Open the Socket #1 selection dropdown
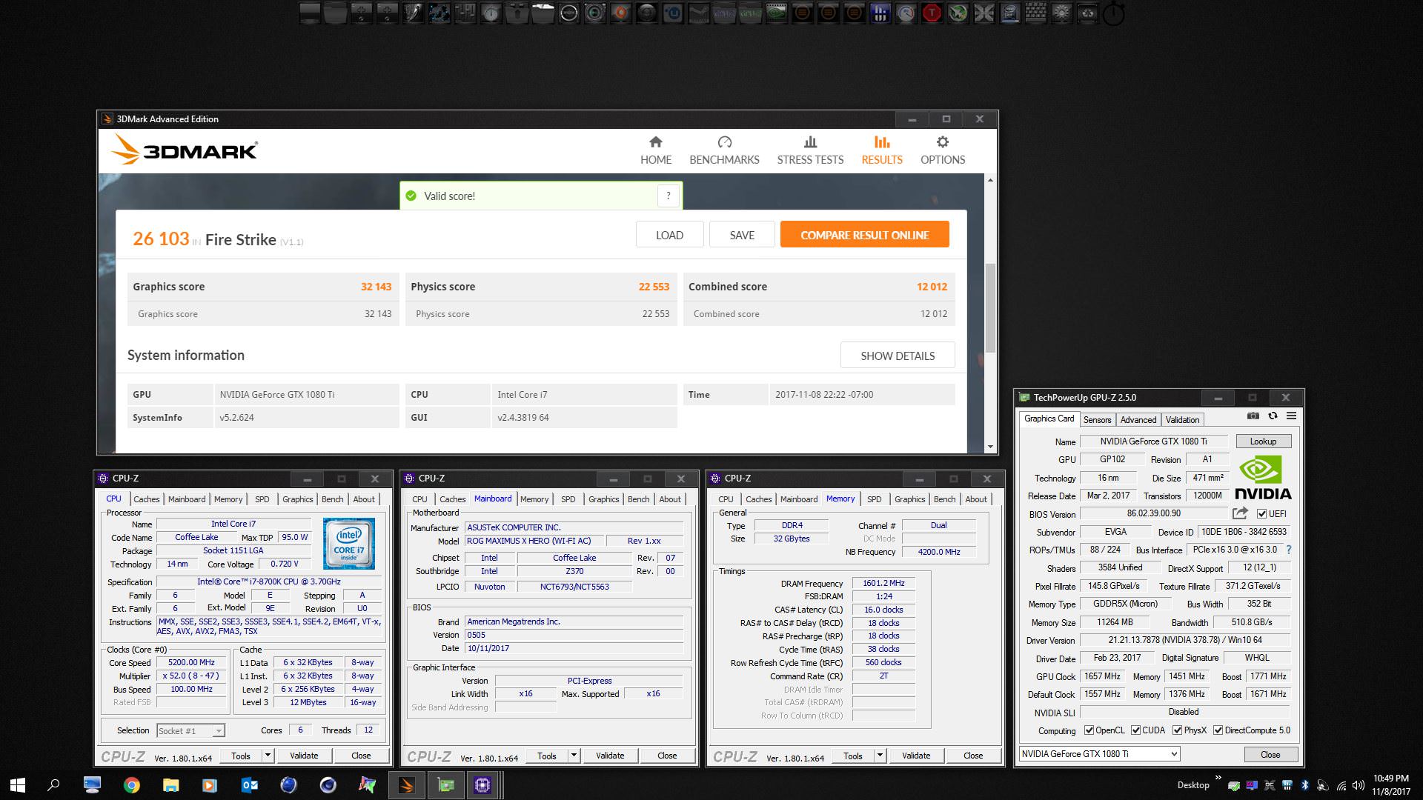This screenshot has height=800, width=1423. click(190, 730)
